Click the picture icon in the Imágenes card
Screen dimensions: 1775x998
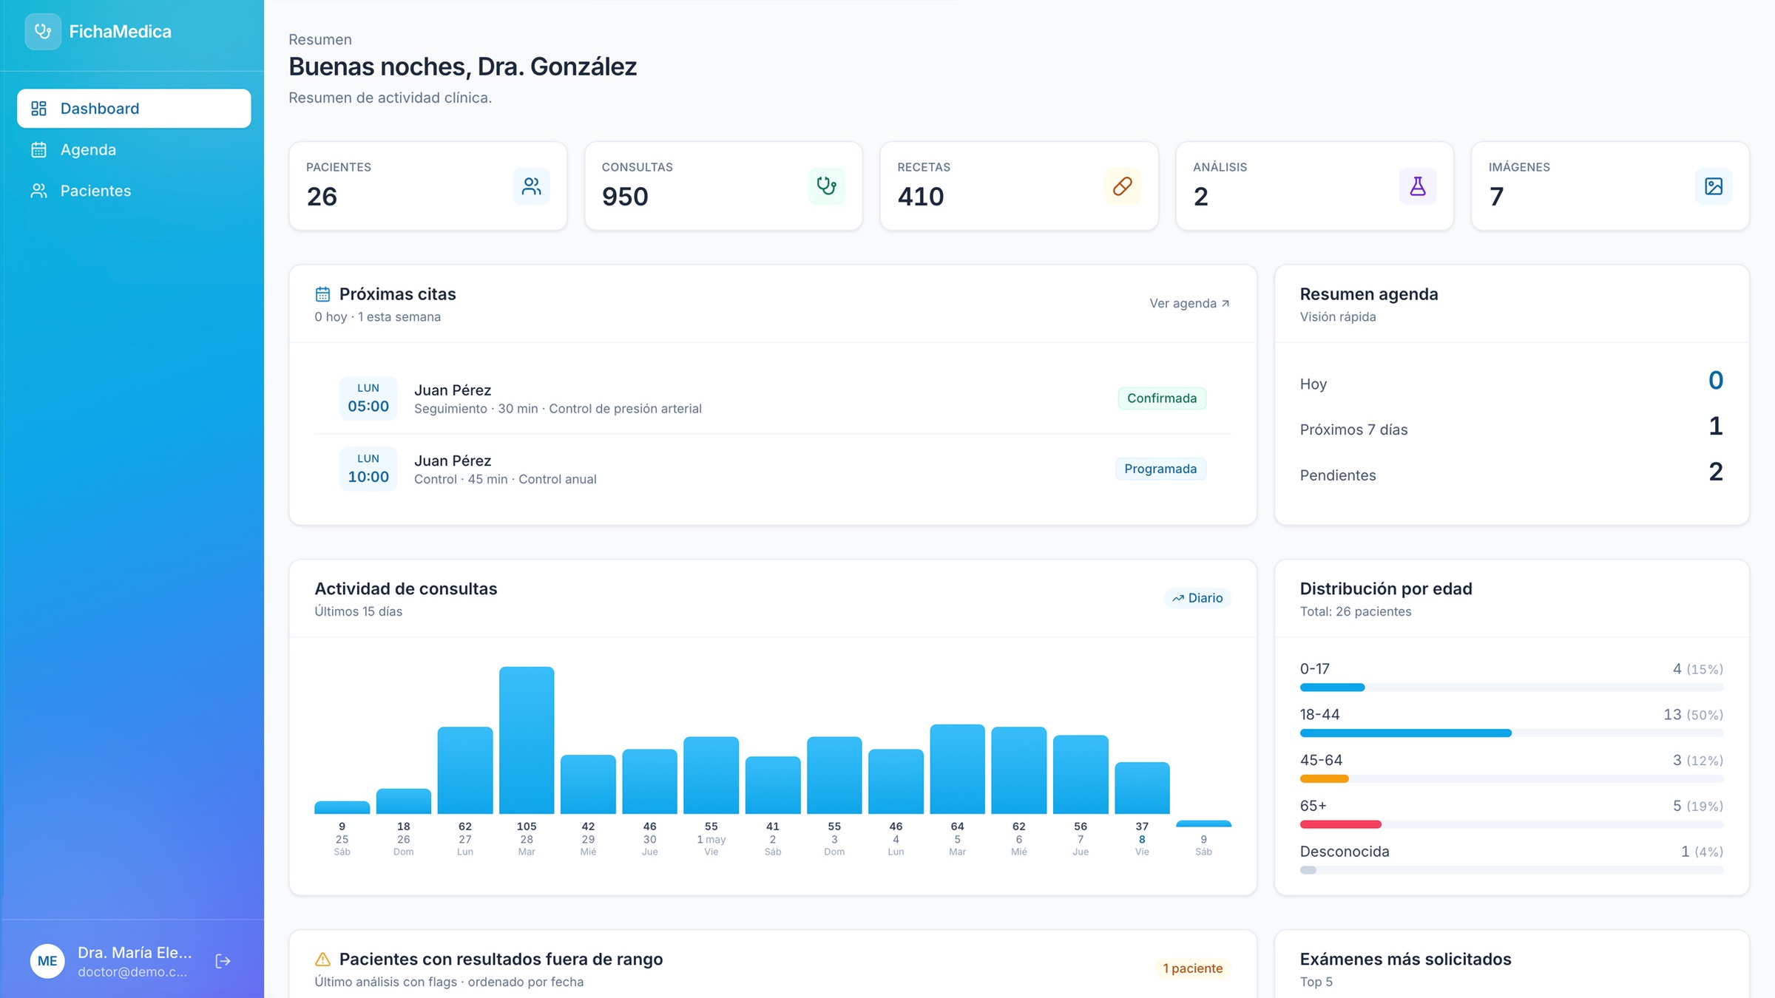coord(1714,186)
